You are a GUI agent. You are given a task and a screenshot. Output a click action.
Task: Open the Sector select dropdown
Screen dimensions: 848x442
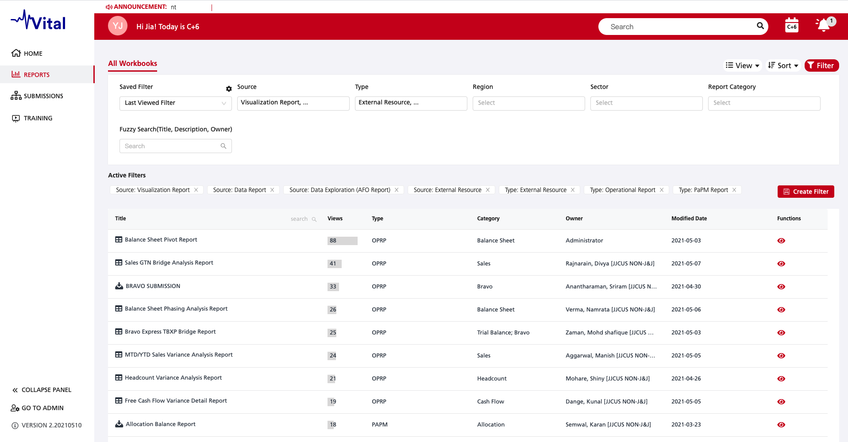point(647,103)
